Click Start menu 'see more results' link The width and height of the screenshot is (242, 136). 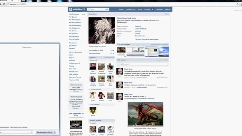[14, 127]
